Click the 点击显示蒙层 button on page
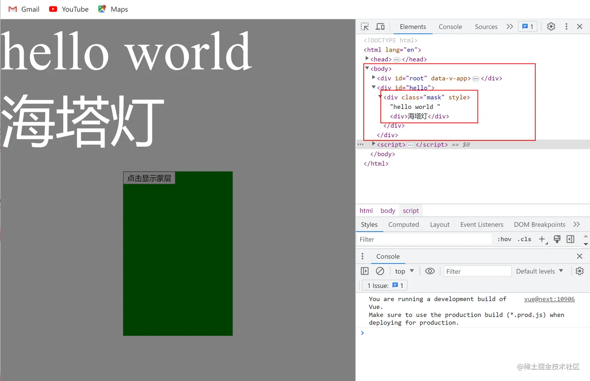Viewport: 590px width, 381px height. point(149,178)
